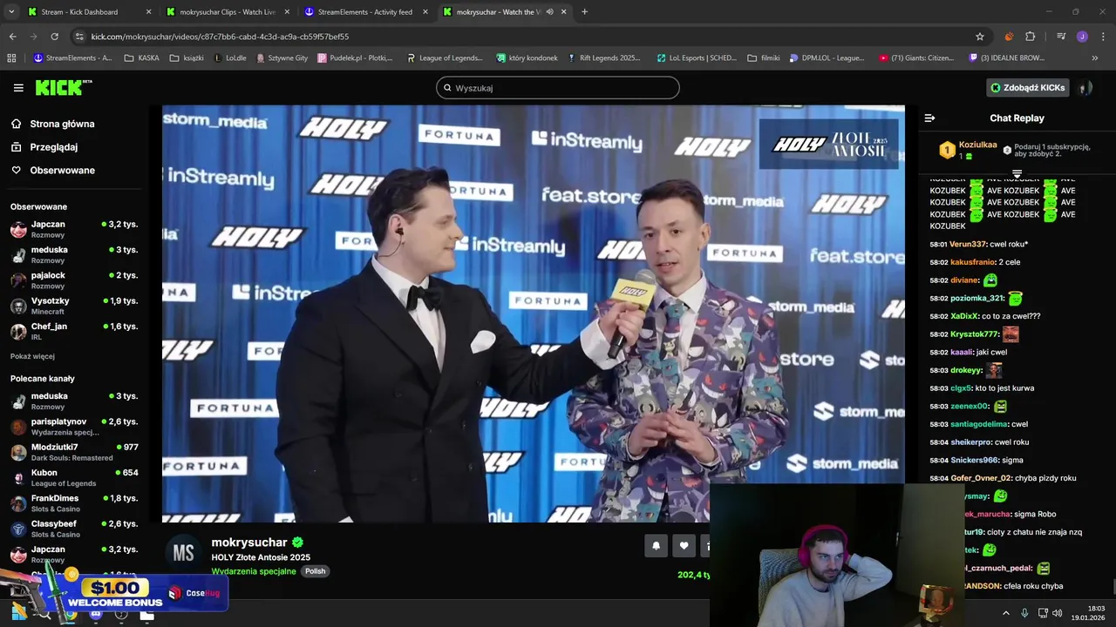
Task: Open a new browser tab
Action: pos(584,12)
